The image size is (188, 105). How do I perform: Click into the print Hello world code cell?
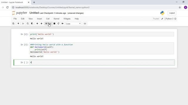pos(102,34)
